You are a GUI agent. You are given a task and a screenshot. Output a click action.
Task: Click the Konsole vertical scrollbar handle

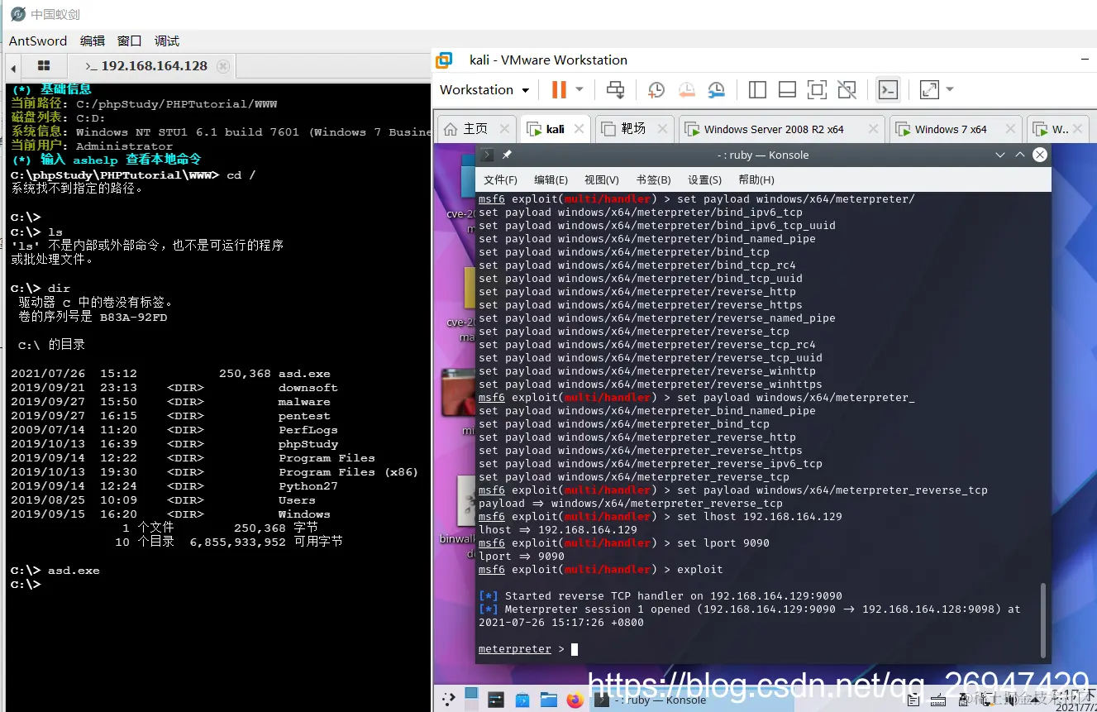1042,620
